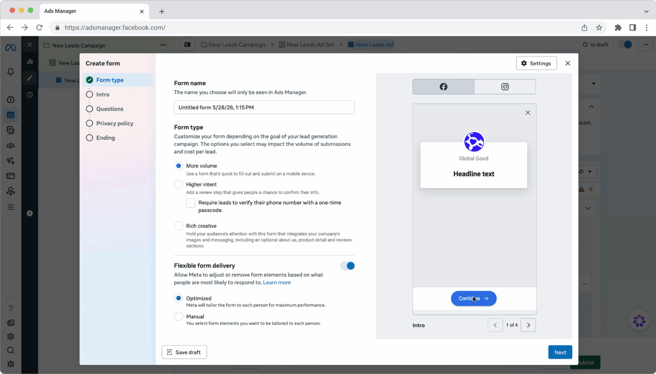
Task: Select the Facebook preview icon tab
Action: [x=443, y=87]
